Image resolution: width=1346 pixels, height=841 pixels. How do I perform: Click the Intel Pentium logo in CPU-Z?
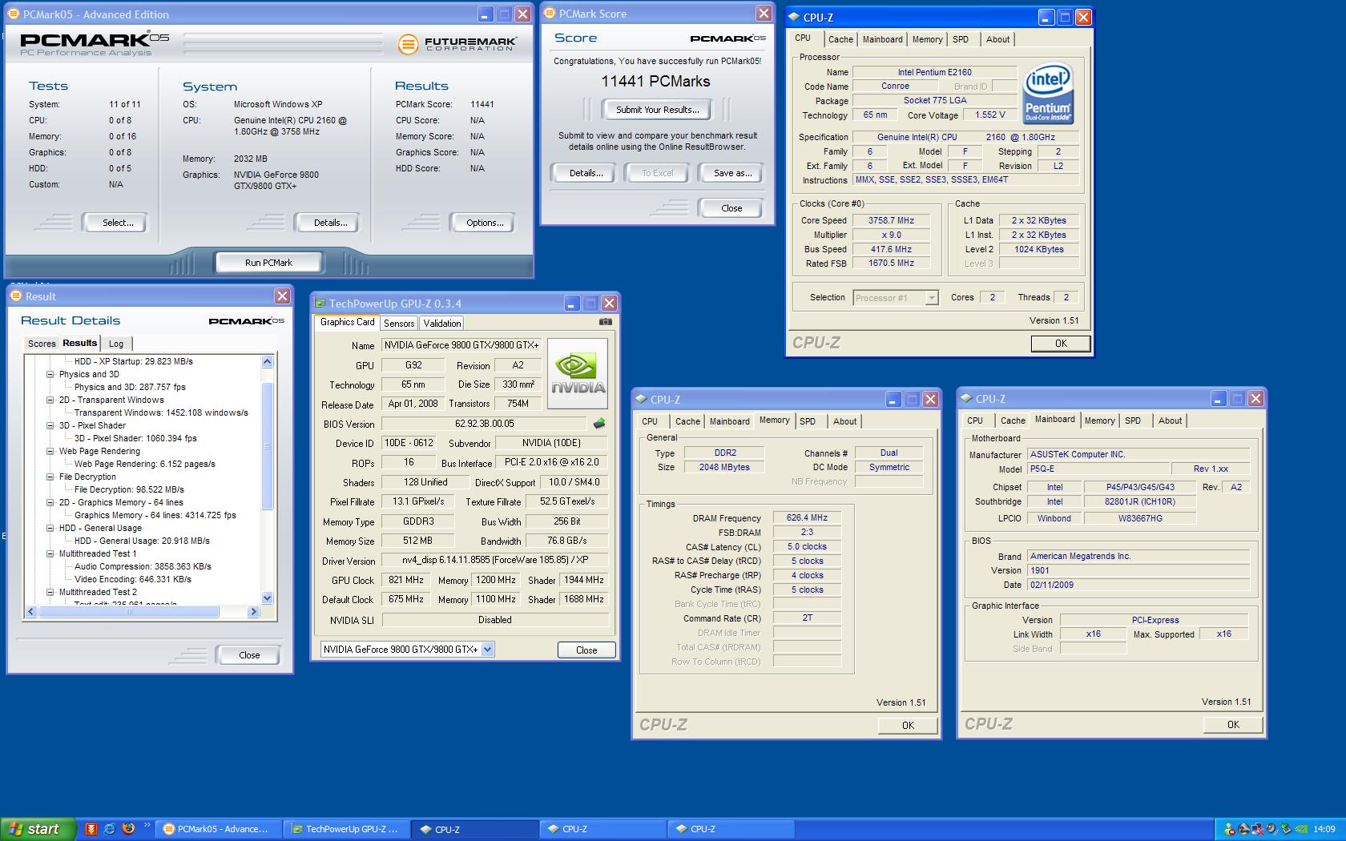click(1048, 93)
